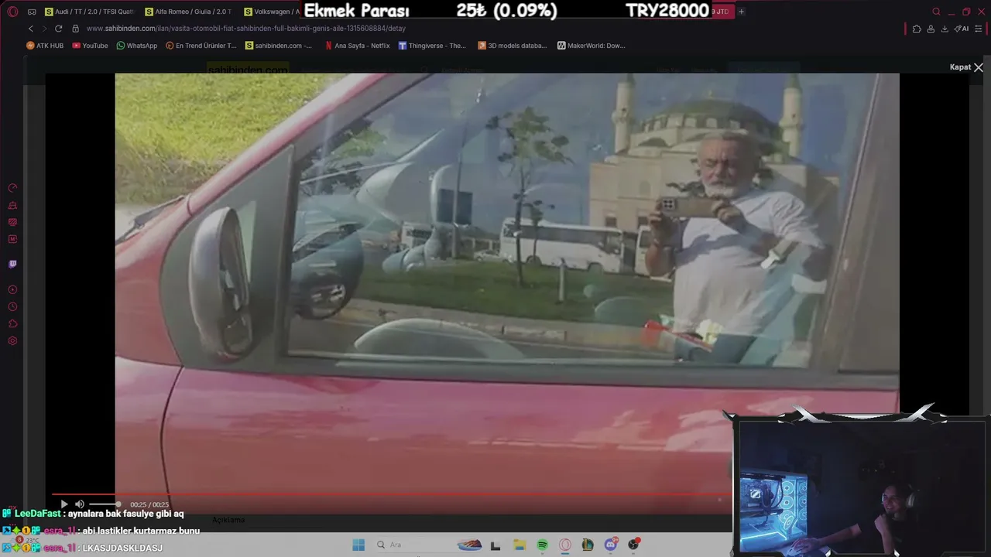
Task: Switch to the Alfa Romeo Giulia tab
Action: pyautogui.click(x=189, y=12)
